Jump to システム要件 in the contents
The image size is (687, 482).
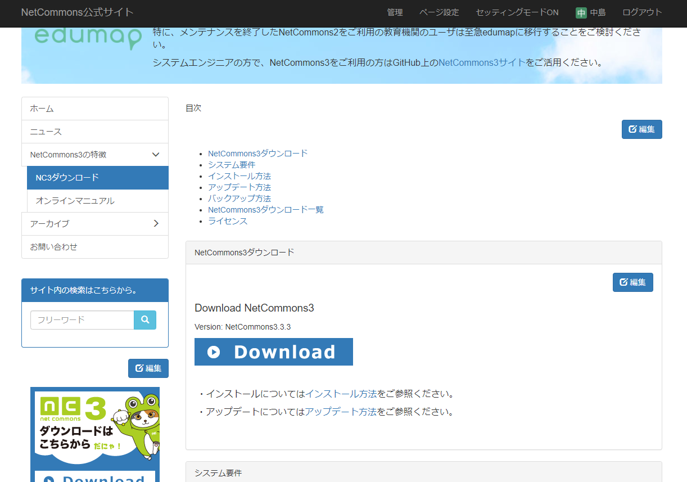[x=232, y=165]
